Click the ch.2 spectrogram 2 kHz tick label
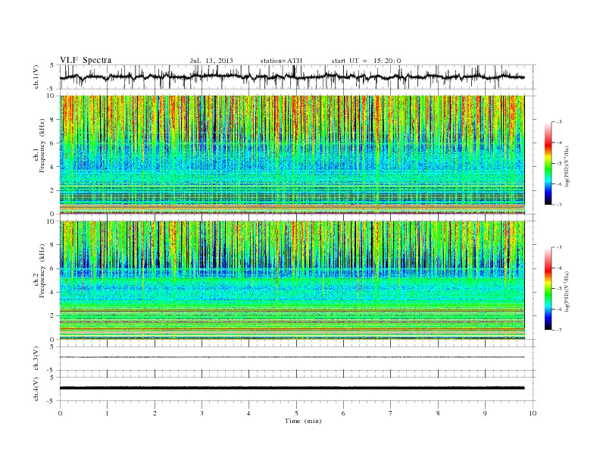Image resolution: width=600 pixels, height=464 pixels. point(53,316)
